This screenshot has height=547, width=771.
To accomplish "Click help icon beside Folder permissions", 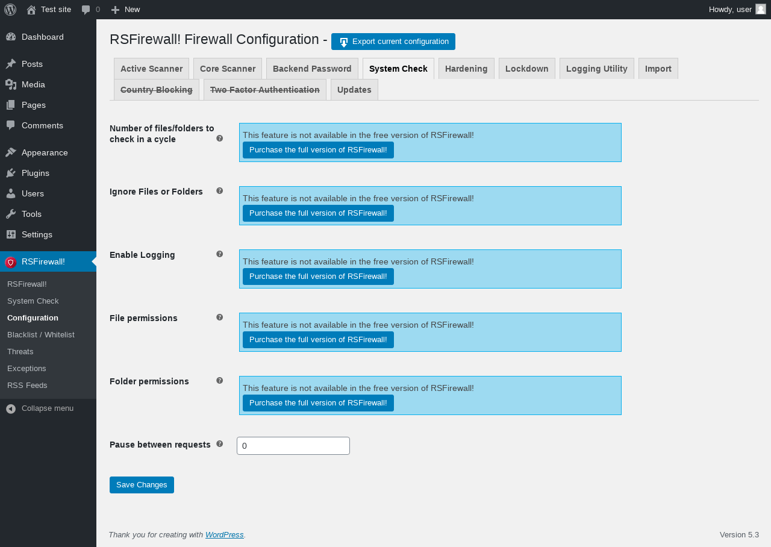I will [220, 381].
